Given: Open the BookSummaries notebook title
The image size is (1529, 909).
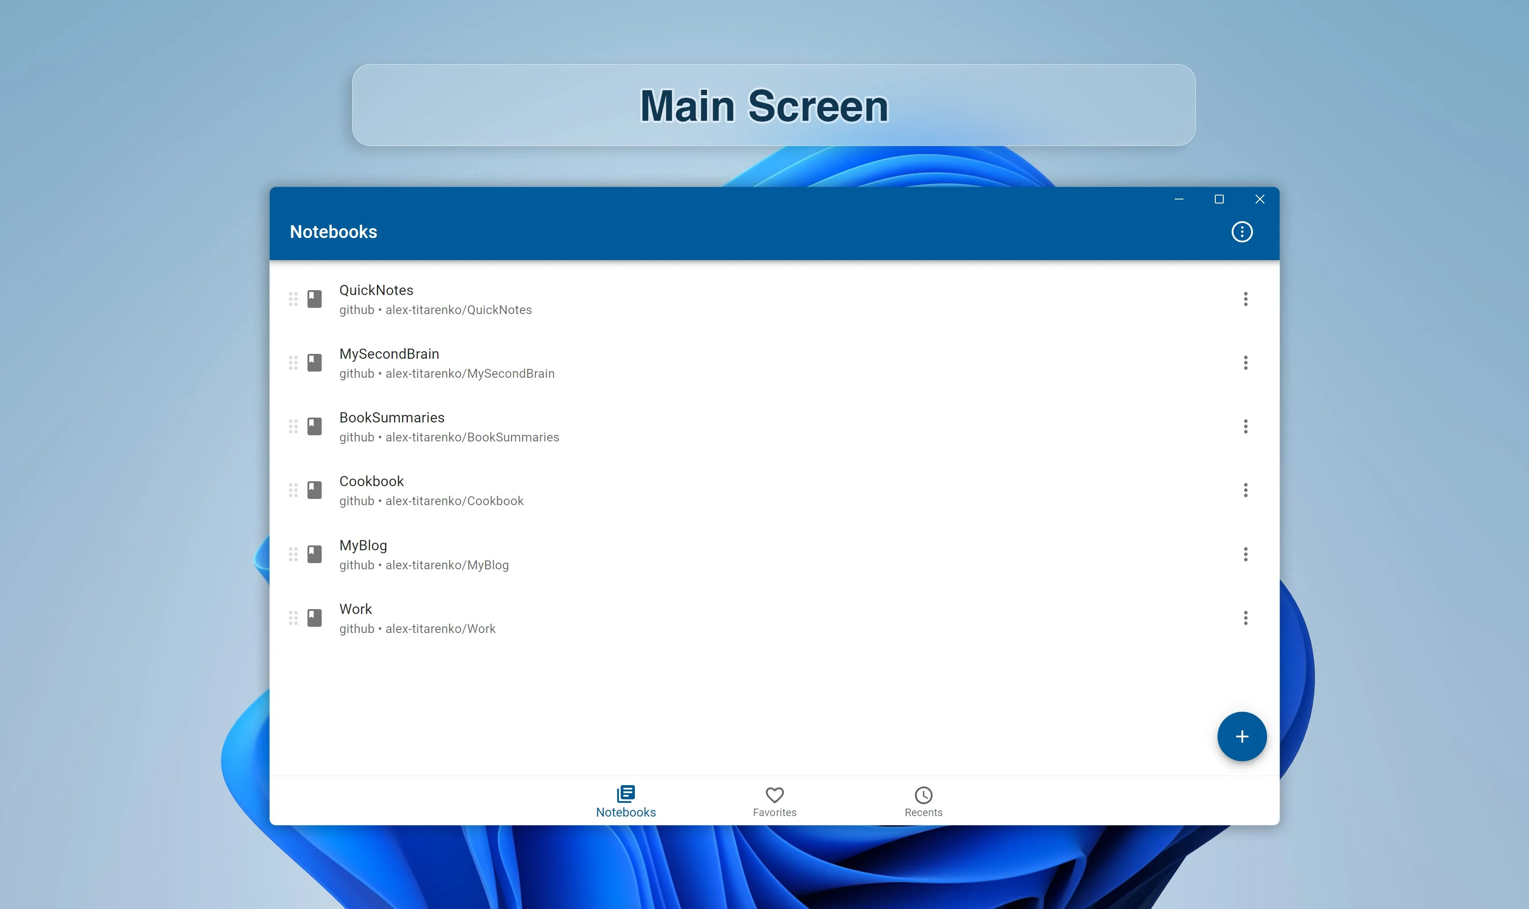Looking at the screenshot, I should click(x=392, y=418).
